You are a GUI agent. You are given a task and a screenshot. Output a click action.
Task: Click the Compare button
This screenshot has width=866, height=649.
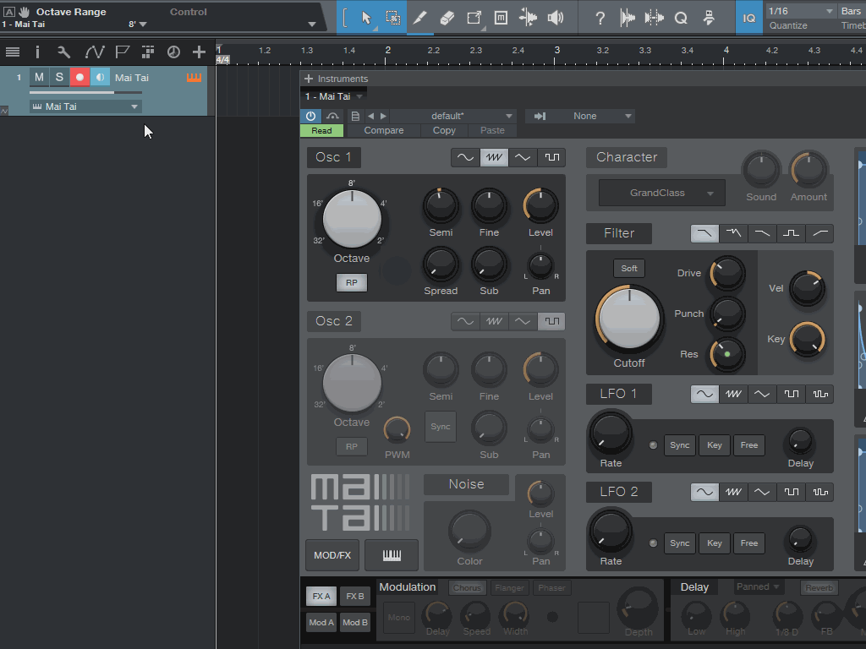pyautogui.click(x=384, y=130)
